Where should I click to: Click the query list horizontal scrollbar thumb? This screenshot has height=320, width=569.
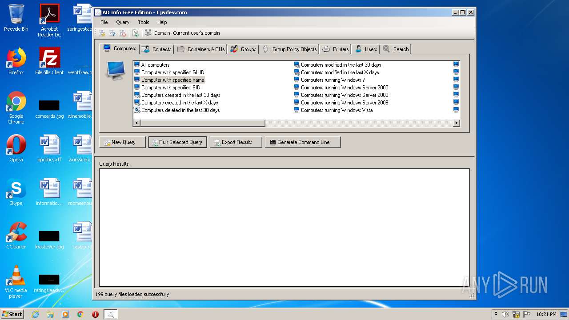tap(203, 123)
